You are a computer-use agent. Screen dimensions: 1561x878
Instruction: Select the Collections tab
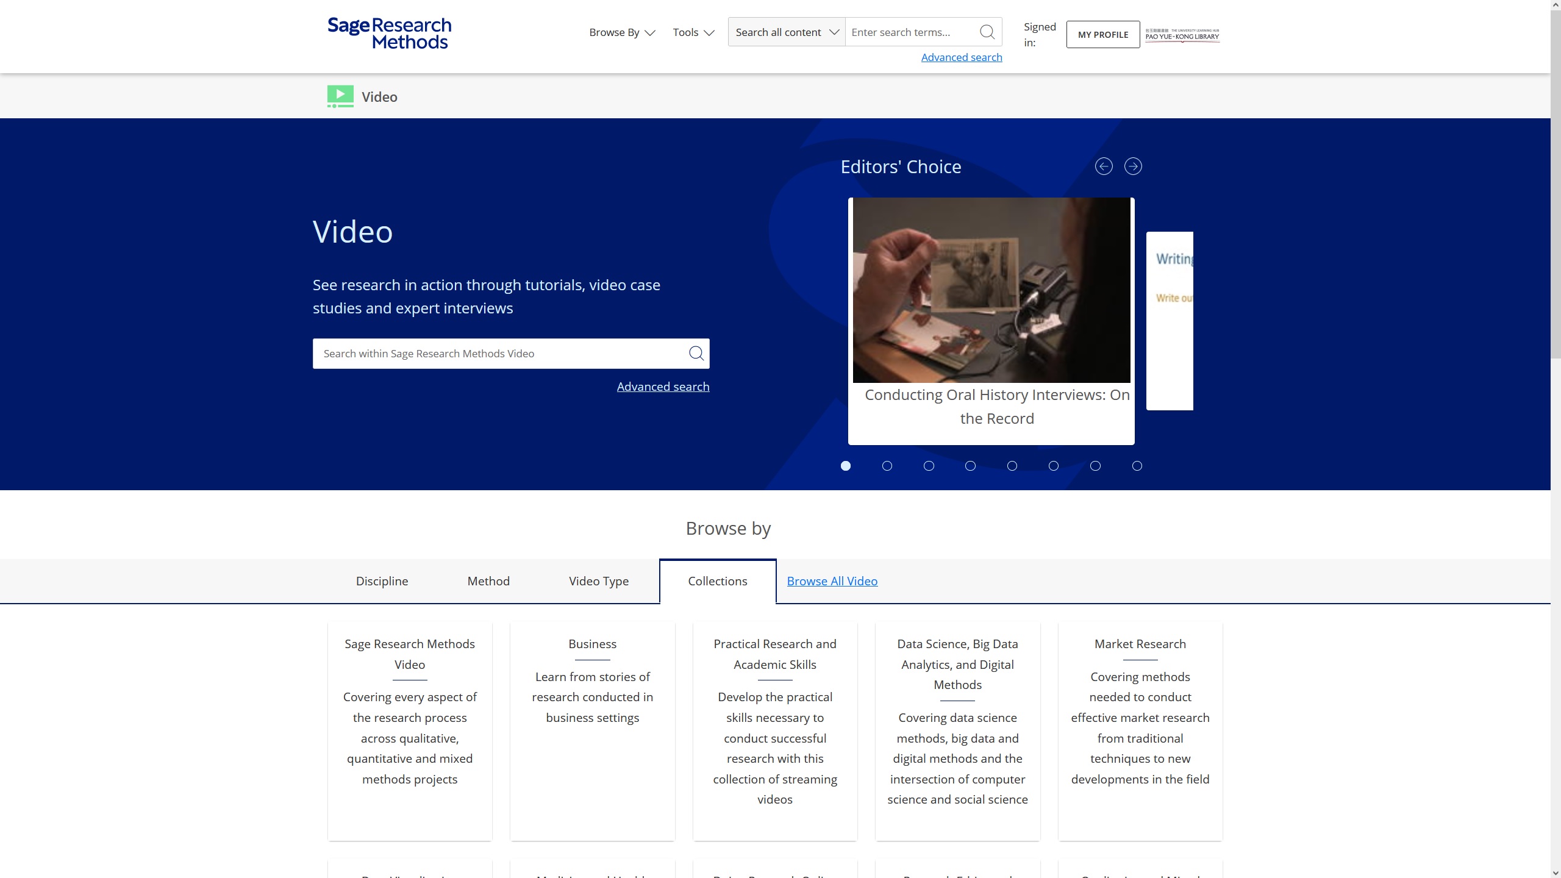click(717, 580)
